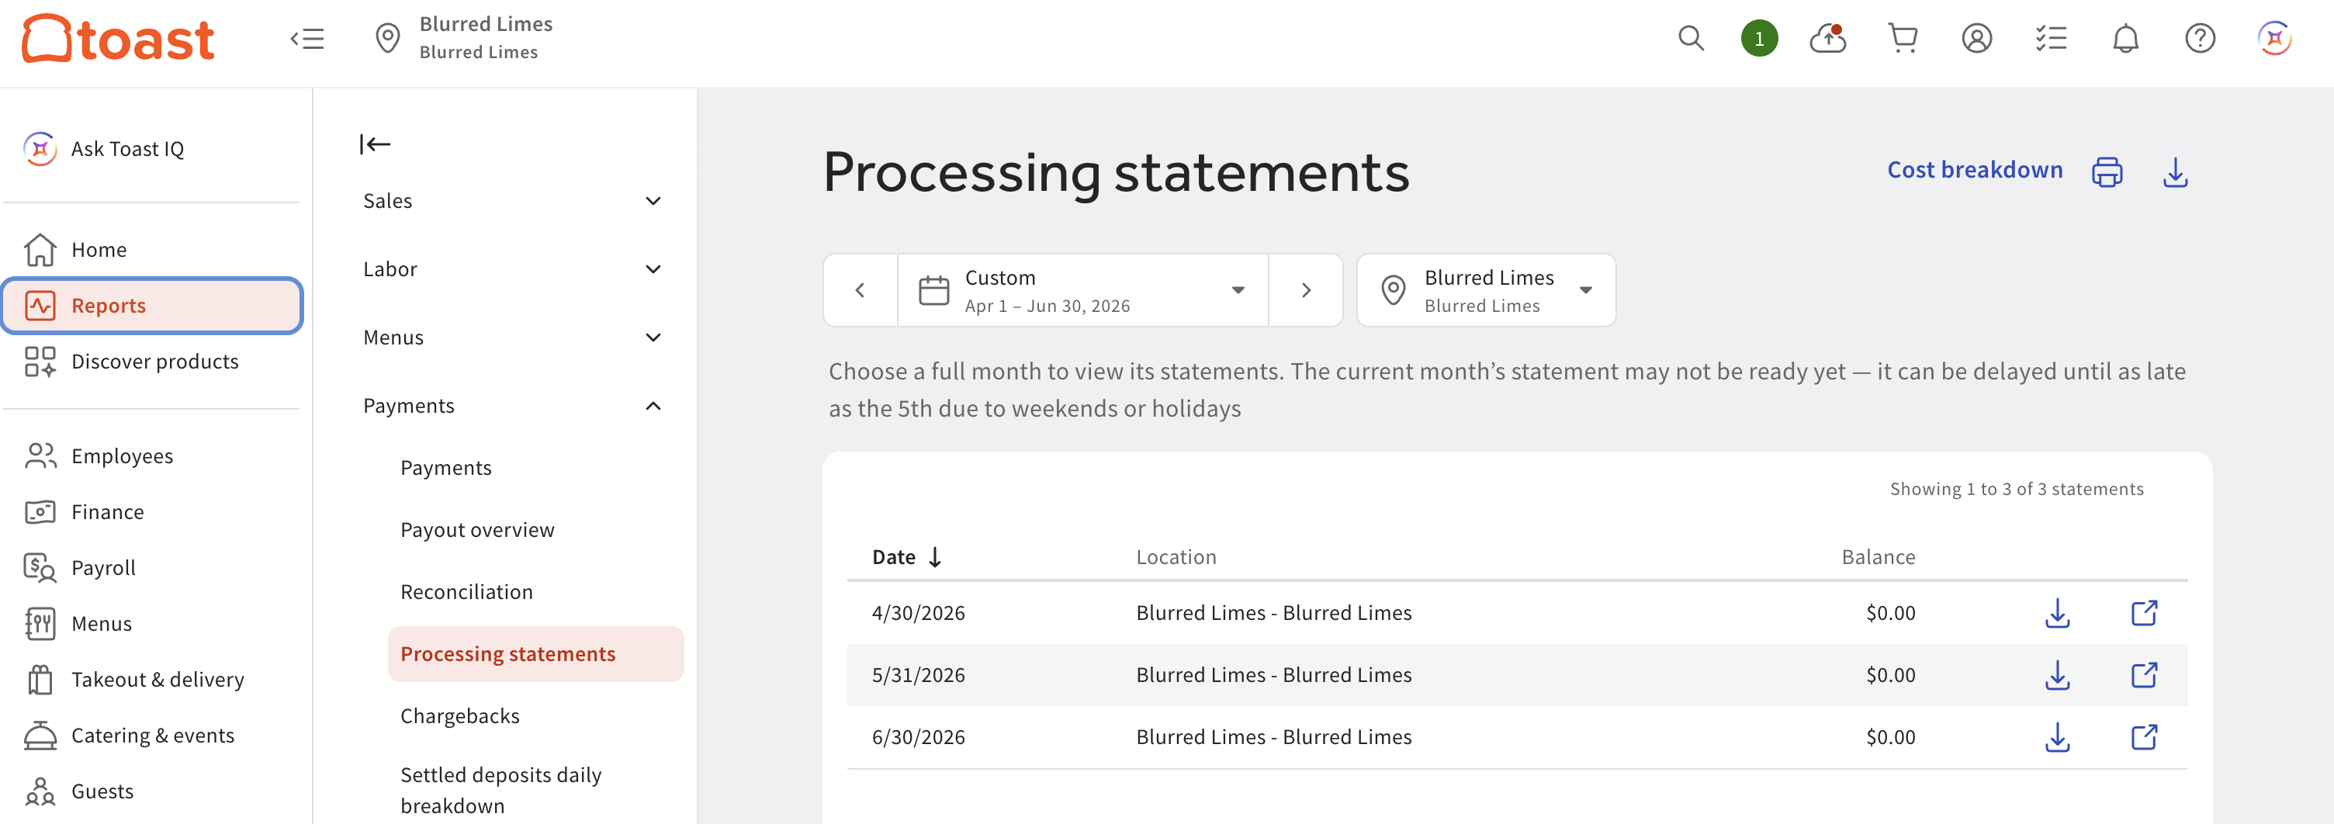Image resolution: width=2334 pixels, height=824 pixels.
Task: Open Catering & events section
Action: point(152,736)
